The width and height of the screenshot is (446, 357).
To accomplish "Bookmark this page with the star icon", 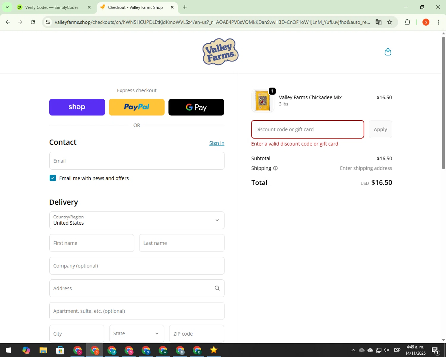I will click(390, 22).
